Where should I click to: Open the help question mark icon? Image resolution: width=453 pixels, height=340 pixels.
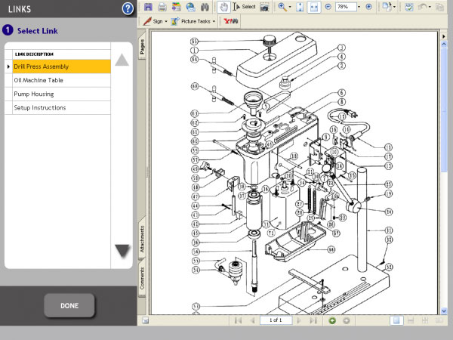tap(128, 8)
